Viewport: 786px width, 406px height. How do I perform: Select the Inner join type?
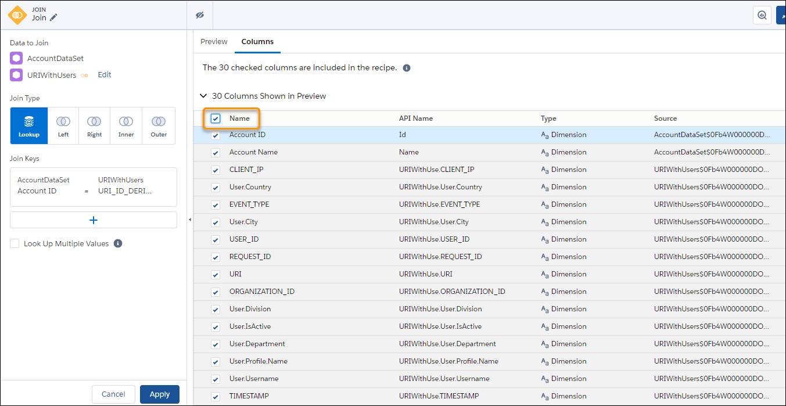(x=126, y=125)
